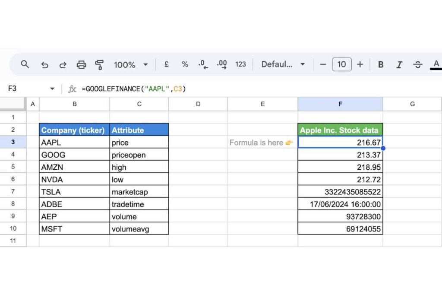Image resolution: width=442 pixels, height=295 pixels.
Task: Click the undo arrow icon
Action: (x=44, y=65)
